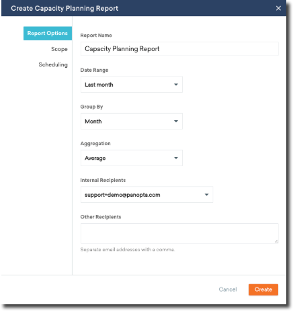Click the orange Create button

pyautogui.click(x=263, y=290)
